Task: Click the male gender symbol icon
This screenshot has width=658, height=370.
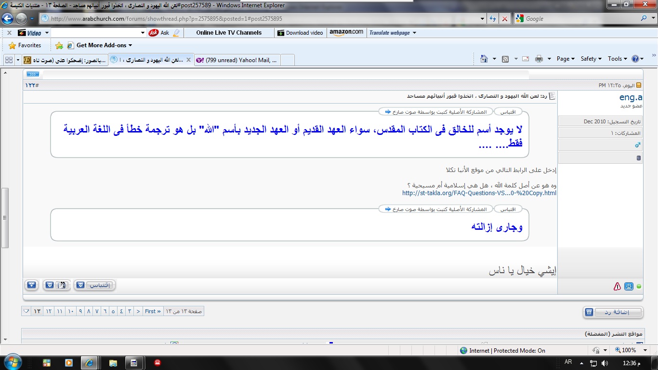Action: [638, 145]
